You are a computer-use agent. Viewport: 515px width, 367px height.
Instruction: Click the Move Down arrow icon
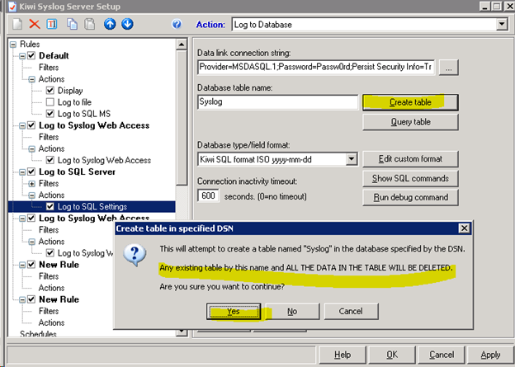pyautogui.click(x=127, y=24)
